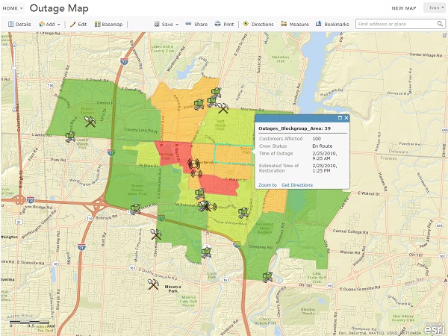Open Bookmarks list

332,25
